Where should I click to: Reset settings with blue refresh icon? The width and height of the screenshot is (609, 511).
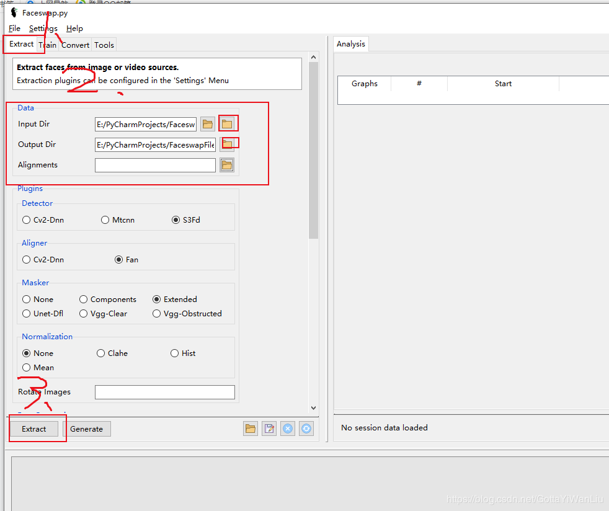(306, 429)
